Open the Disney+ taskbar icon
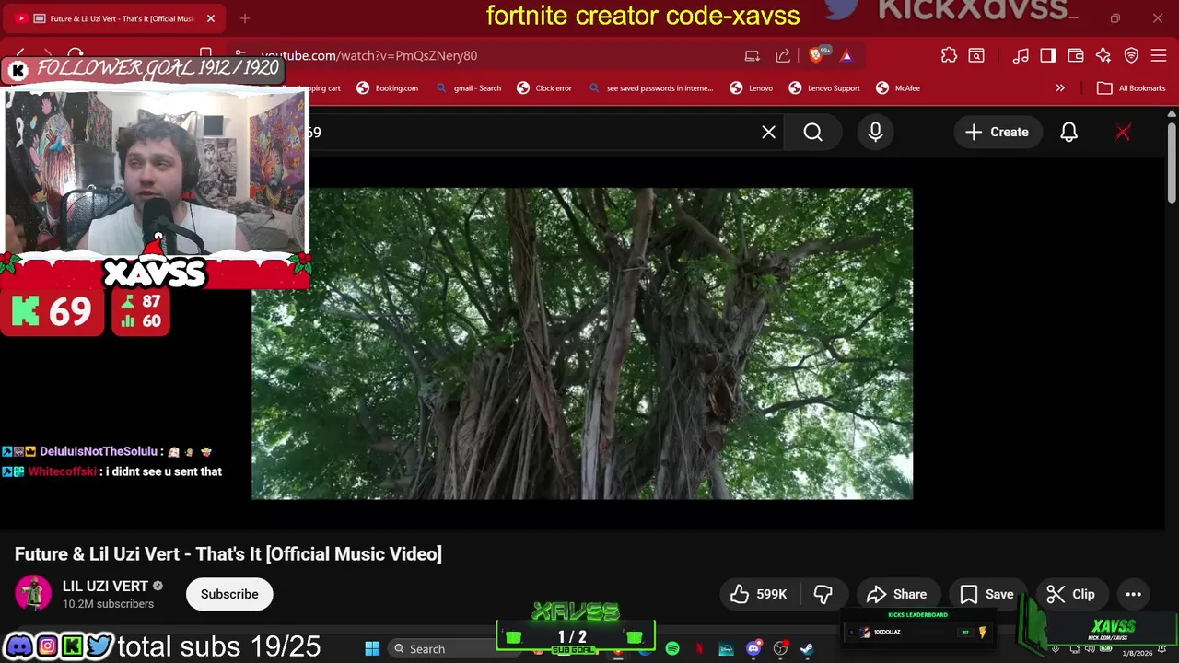 (x=726, y=649)
